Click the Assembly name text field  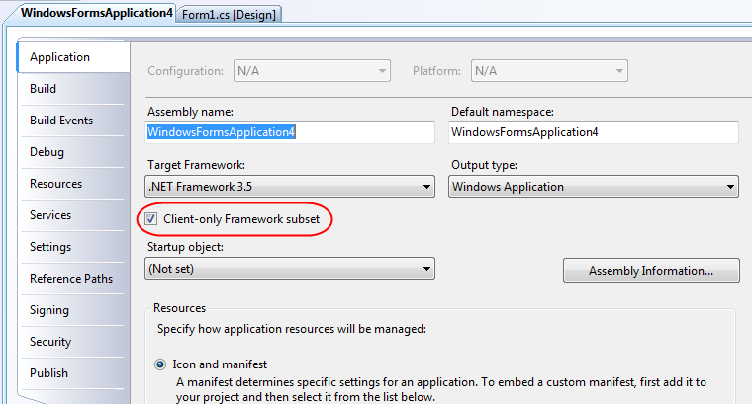click(290, 132)
